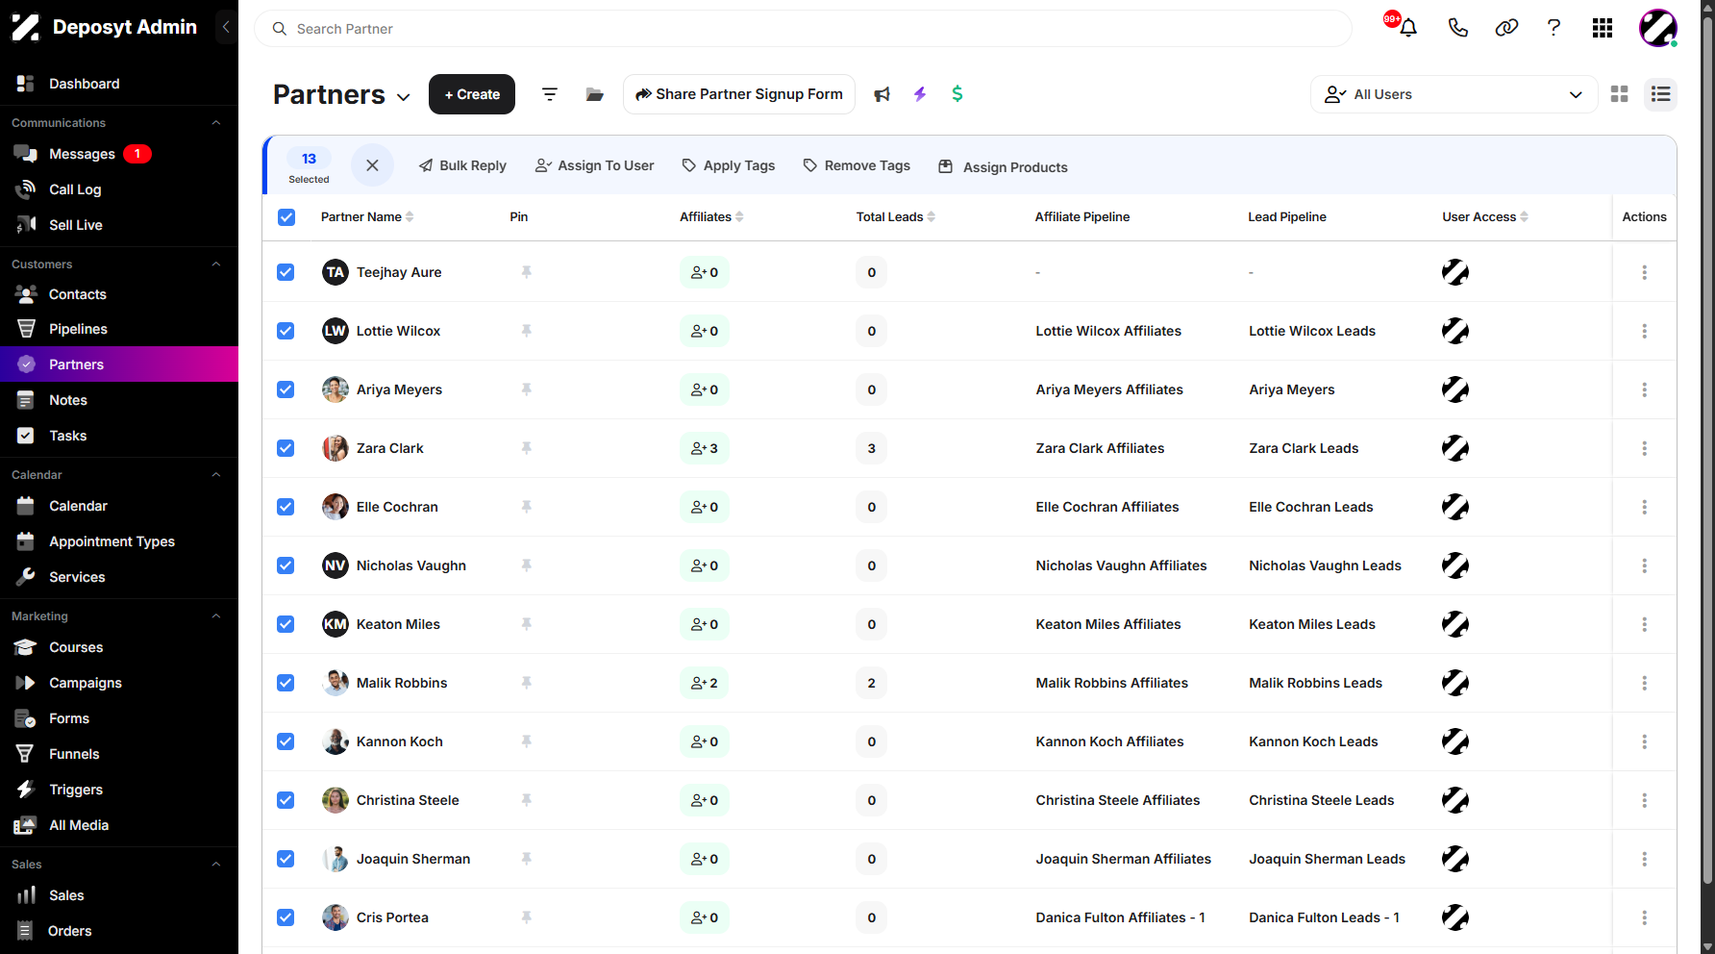This screenshot has height=954, width=1715.
Task: Click Share Partner Signup Form button
Action: pyautogui.click(x=739, y=94)
